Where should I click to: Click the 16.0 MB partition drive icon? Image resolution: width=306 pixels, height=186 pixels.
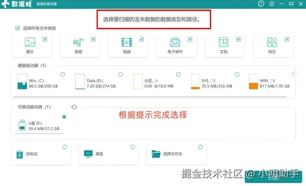pos(138,81)
